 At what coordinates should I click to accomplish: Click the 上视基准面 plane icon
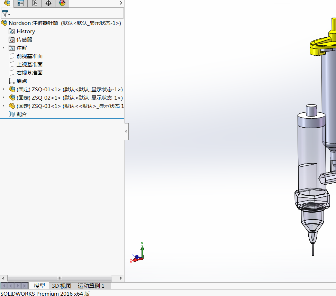point(12,64)
